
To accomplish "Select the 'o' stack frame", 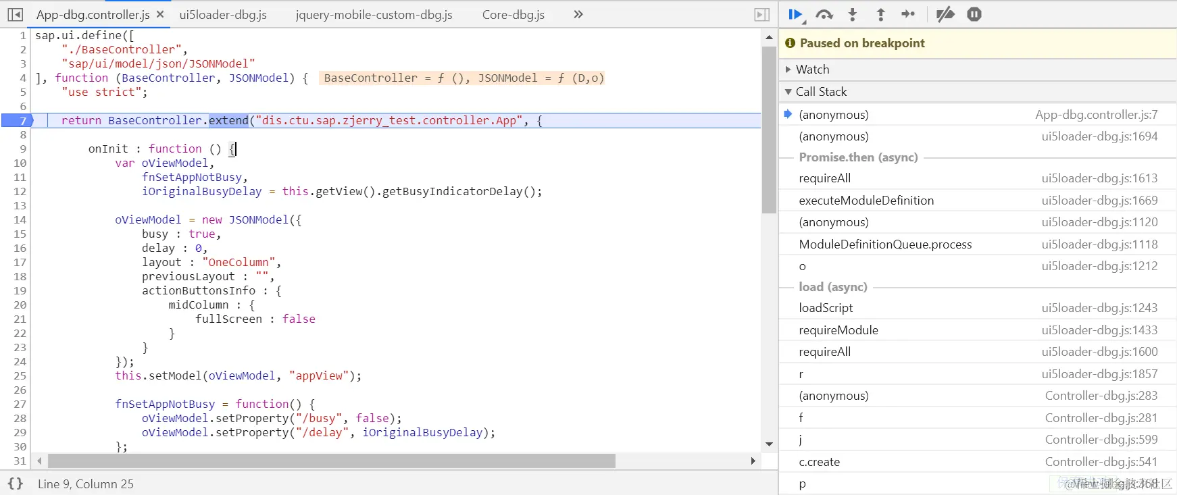I will tap(978, 266).
